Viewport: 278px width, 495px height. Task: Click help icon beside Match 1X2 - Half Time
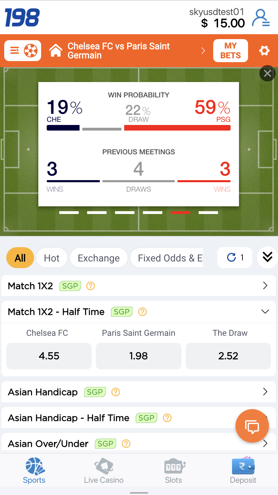click(142, 312)
